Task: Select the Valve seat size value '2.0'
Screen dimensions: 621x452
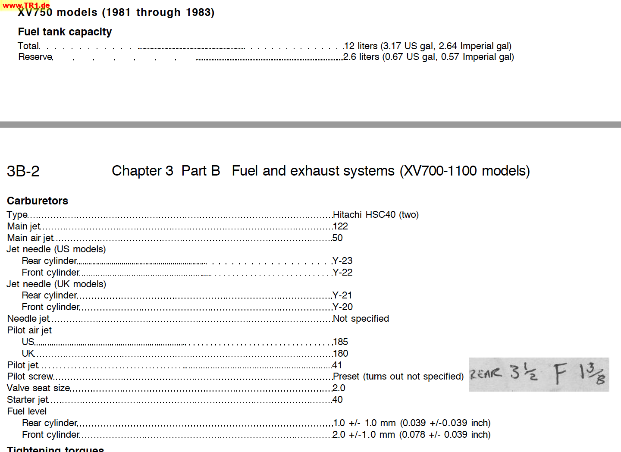Action: [339, 388]
